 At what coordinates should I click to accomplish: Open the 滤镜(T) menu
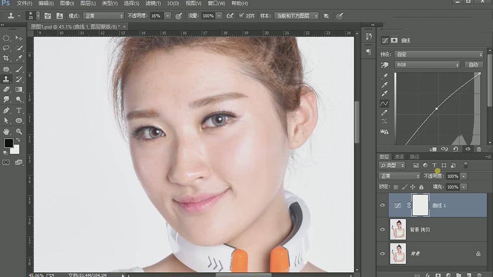pyautogui.click(x=153, y=3)
